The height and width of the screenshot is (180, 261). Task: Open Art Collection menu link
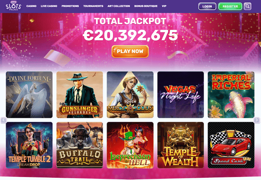pyautogui.click(x=119, y=6)
